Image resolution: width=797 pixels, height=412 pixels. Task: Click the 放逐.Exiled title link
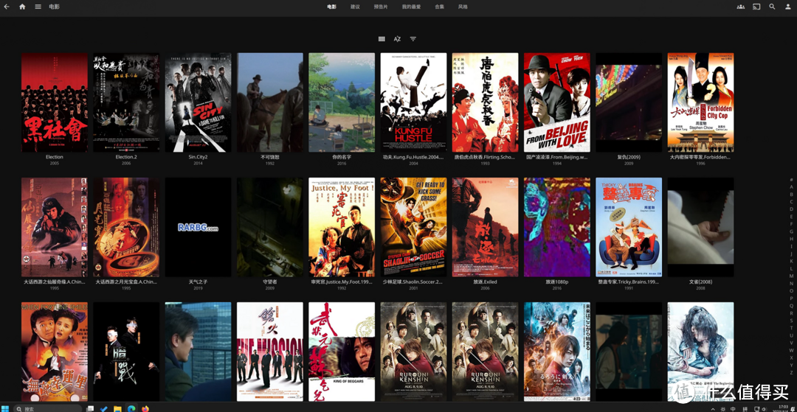point(486,282)
